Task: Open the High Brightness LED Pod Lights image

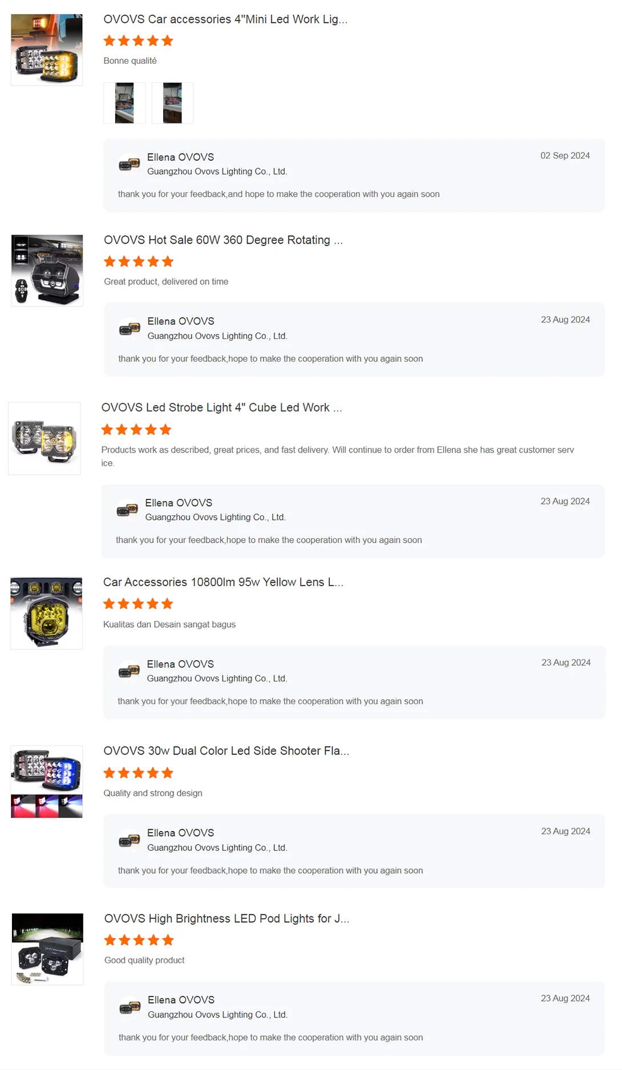Action: point(48,949)
